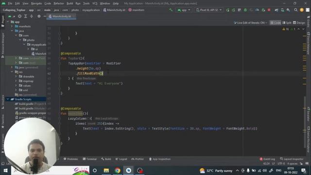The height and width of the screenshot is (175, 311).
Task: Open the Profiler tool window
Action: pyautogui.click(x=138, y=159)
